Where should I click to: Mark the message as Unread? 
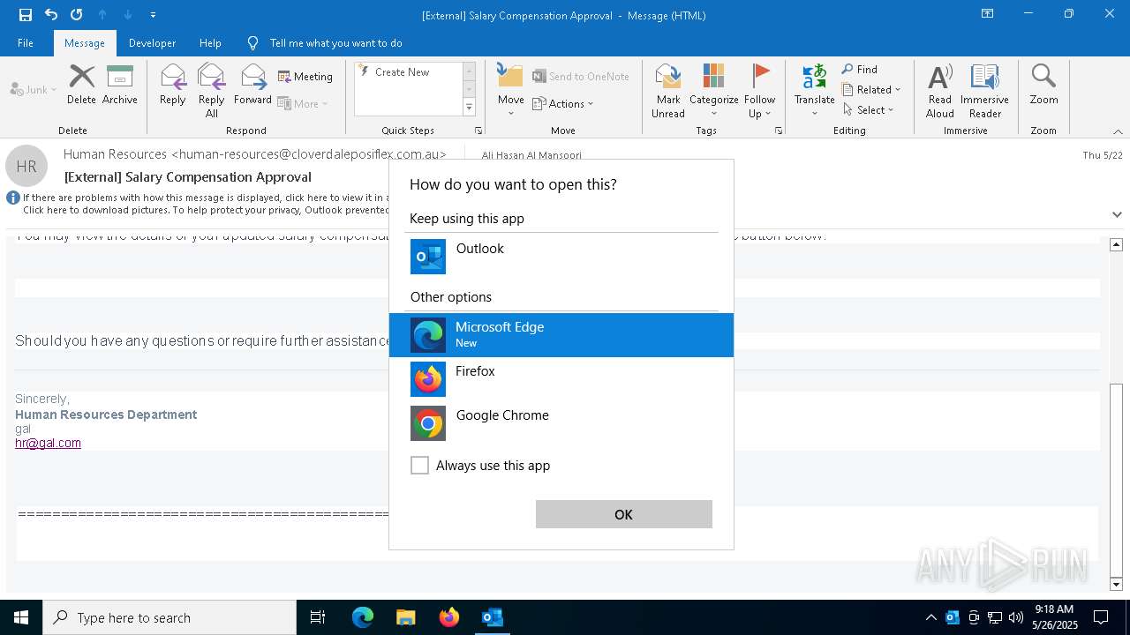coord(668,91)
